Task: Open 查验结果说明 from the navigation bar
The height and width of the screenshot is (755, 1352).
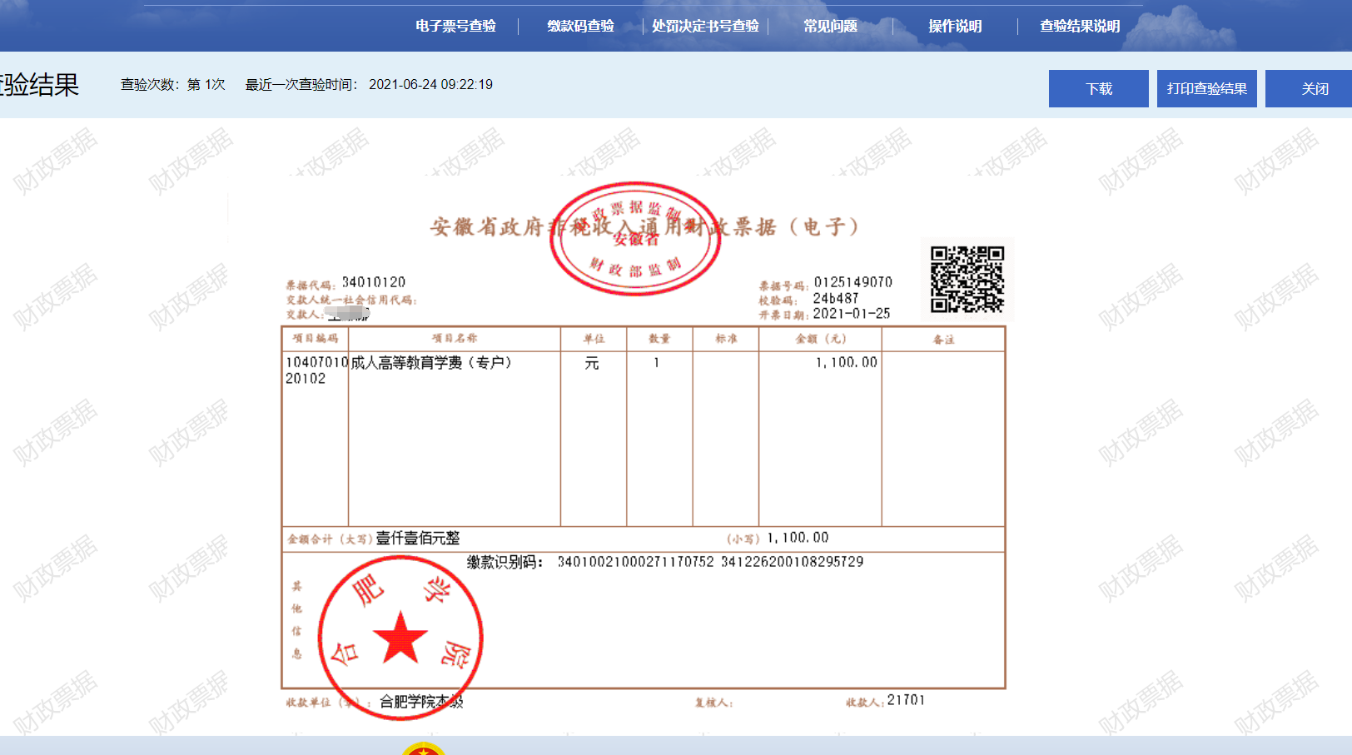Action: (x=1080, y=27)
